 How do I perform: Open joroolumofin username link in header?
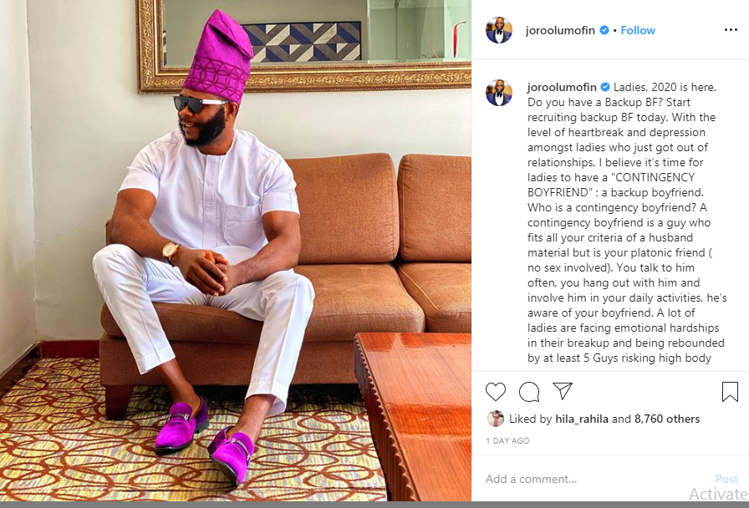point(560,30)
